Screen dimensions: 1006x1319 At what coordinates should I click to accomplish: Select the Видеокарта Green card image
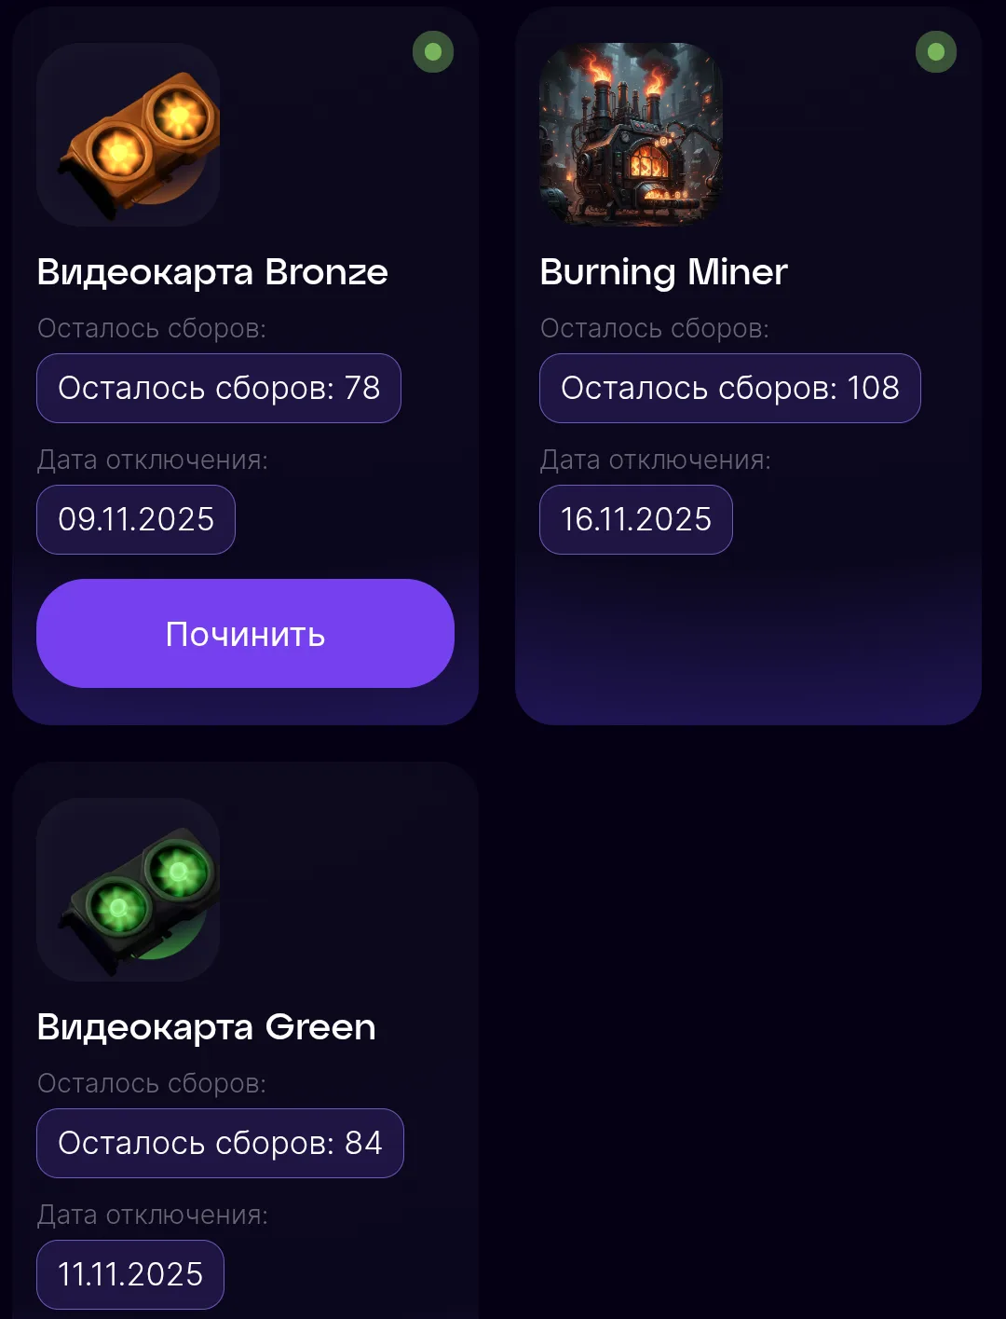(129, 889)
